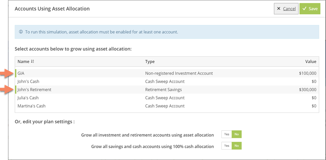This screenshot has height=160, width=326.
Task: Sort accounts by Name column sort icon
Action: point(33,62)
